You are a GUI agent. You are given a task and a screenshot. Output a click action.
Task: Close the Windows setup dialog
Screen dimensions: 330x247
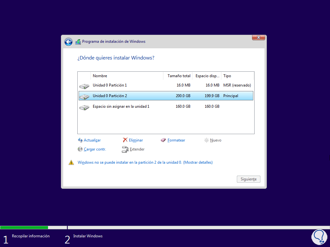258,37
